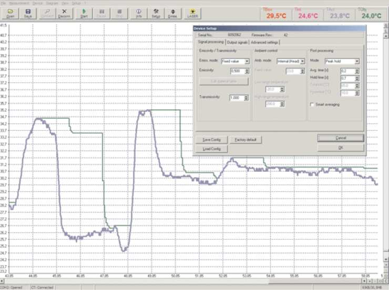
Task: Click the Disconn toolbar icon
Action: (x=64, y=13)
